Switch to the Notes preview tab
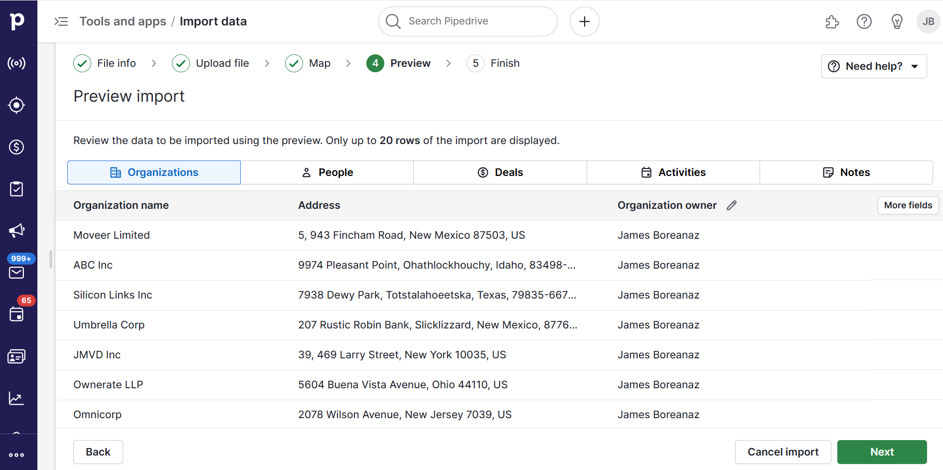 pyautogui.click(x=846, y=172)
